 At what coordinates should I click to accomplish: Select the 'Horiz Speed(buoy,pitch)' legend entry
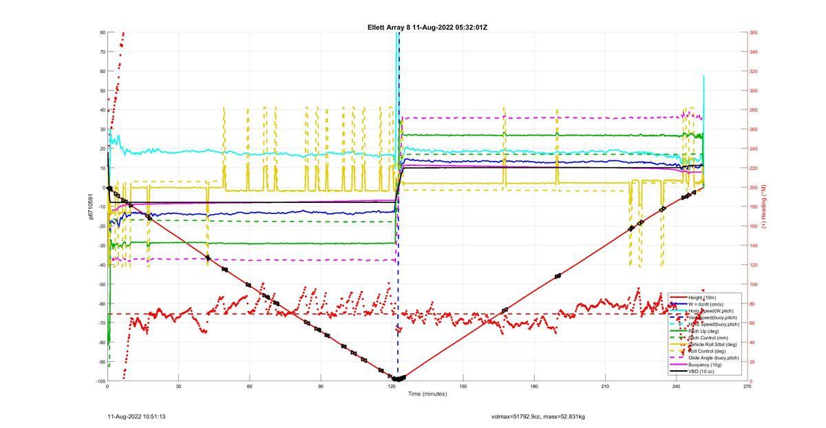704,324
